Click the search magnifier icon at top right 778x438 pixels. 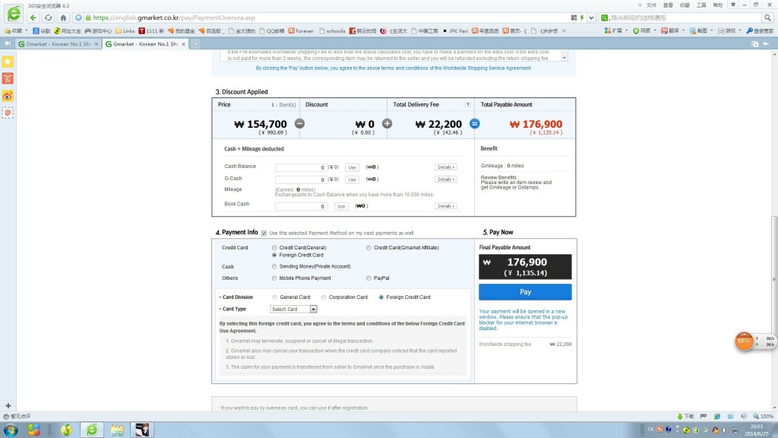click(x=767, y=17)
